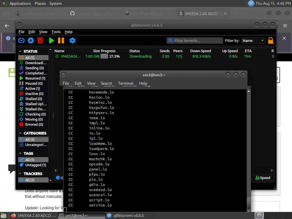Open the System menu in top panel
This screenshot has height=219, width=292.
click(56, 3)
